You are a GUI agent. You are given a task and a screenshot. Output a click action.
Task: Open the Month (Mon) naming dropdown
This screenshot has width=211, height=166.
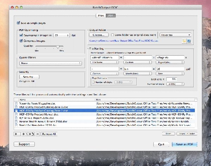[x=138, y=74]
